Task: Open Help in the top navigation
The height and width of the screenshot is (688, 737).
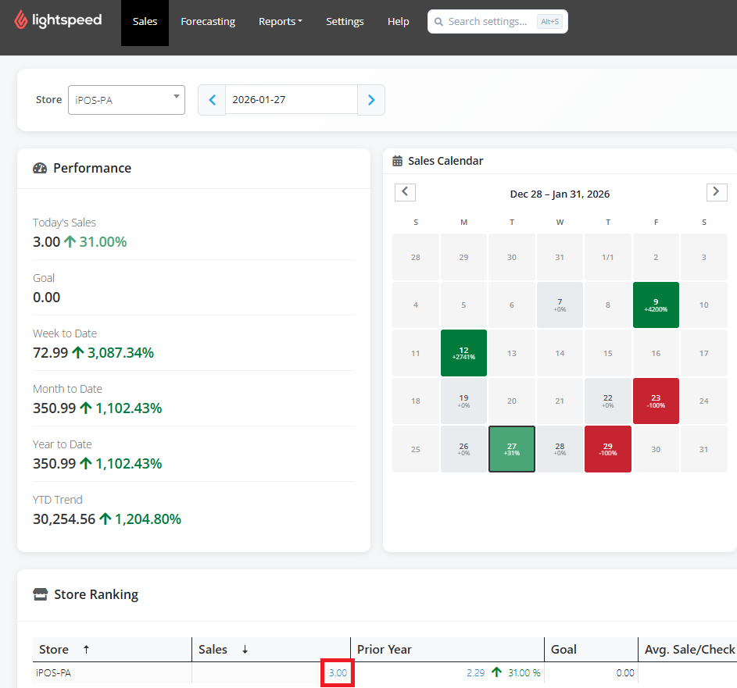Action: pos(398,22)
